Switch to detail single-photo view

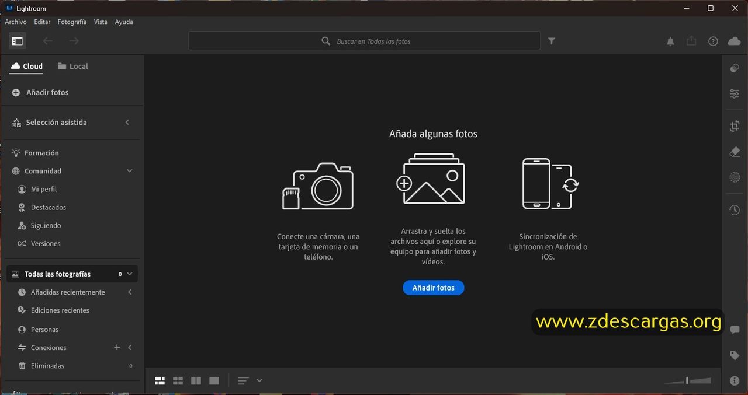point(214,381)
